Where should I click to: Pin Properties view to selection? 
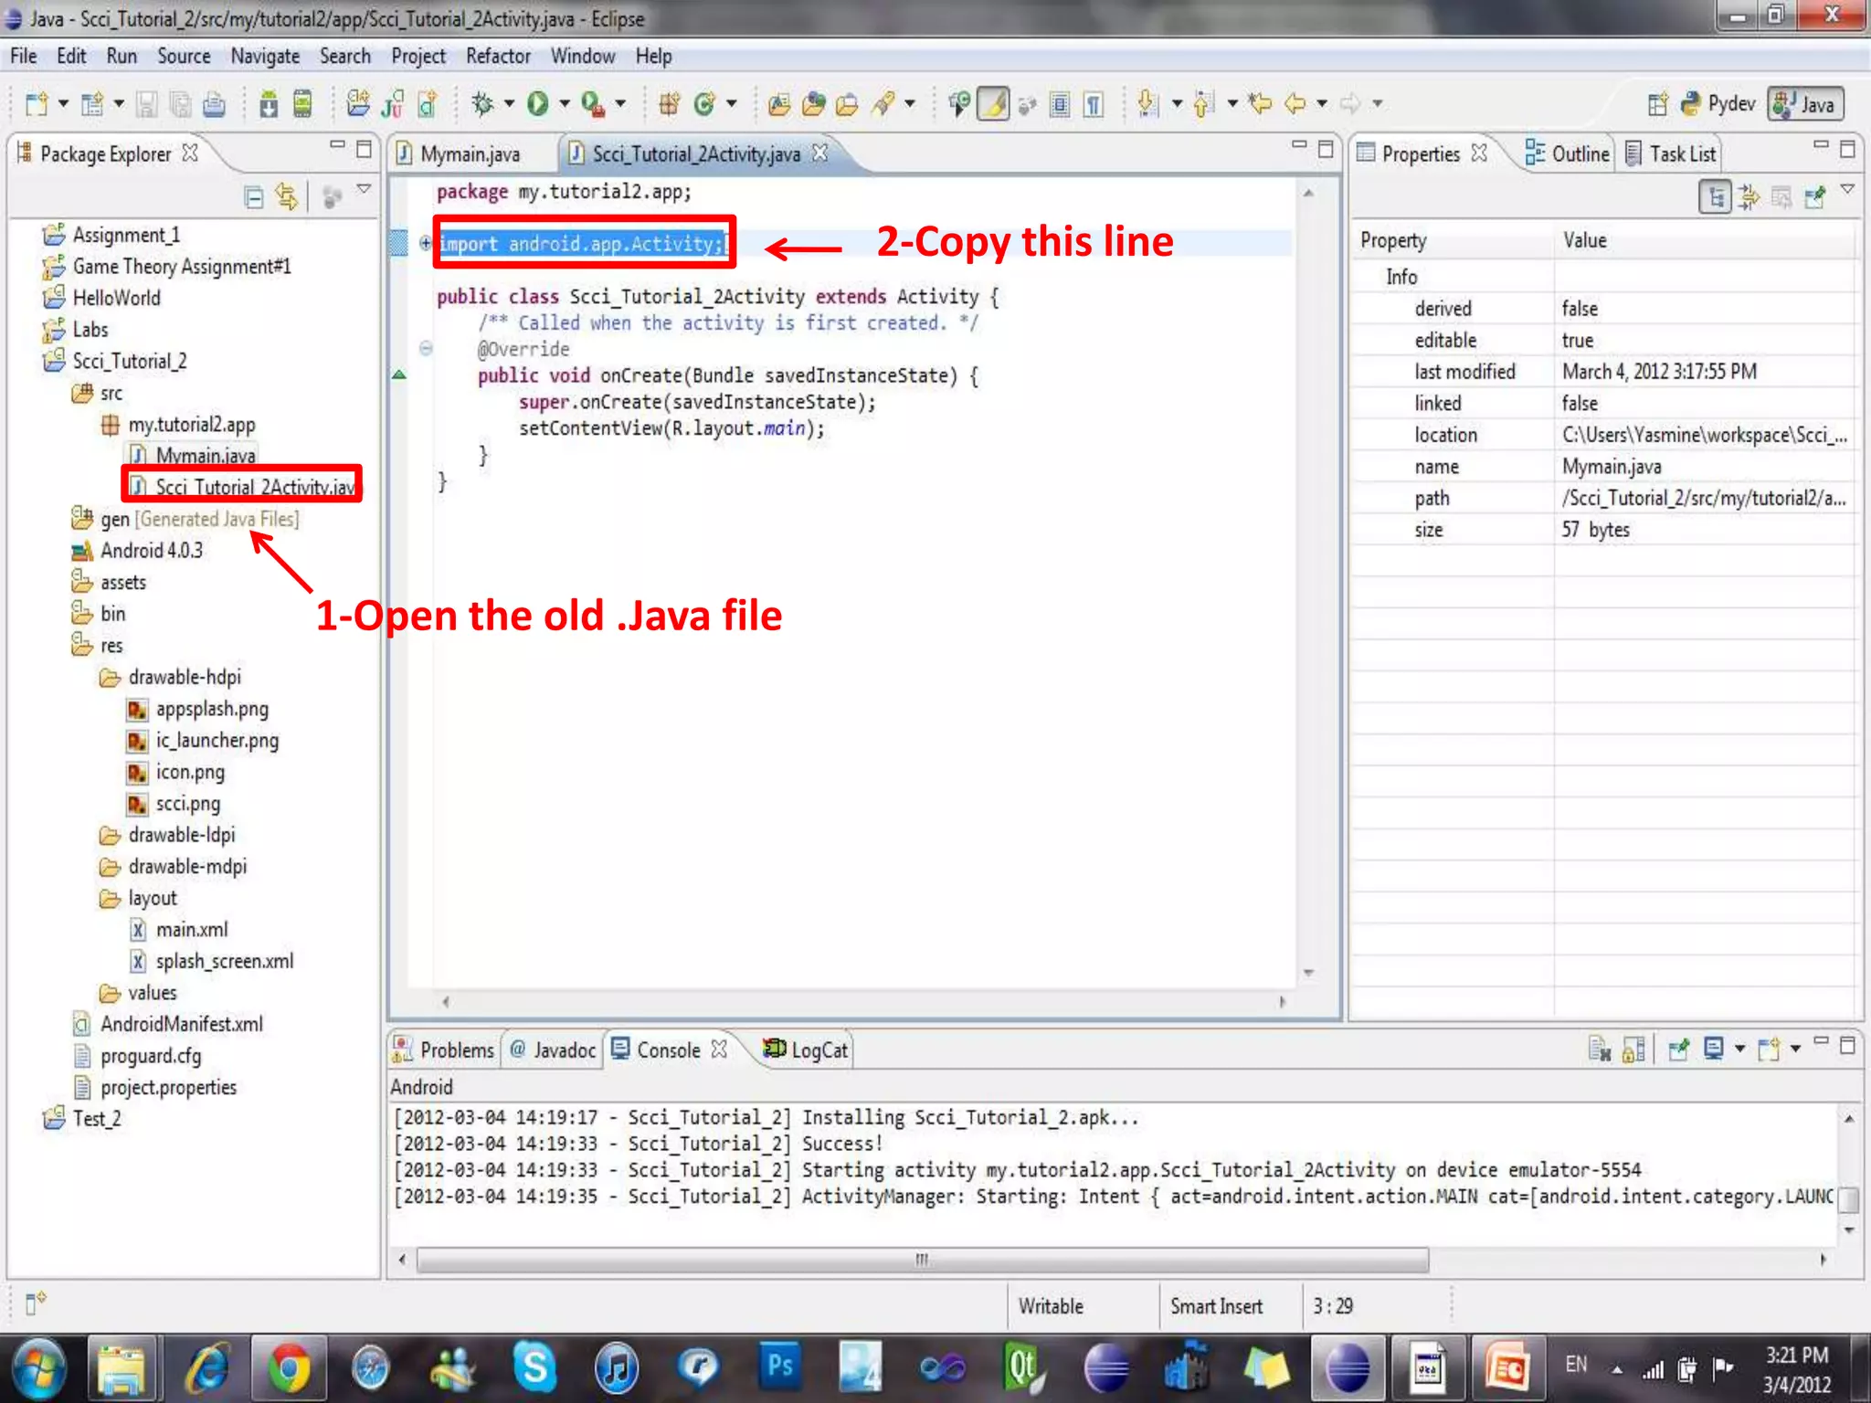(x=1814, y=196)
